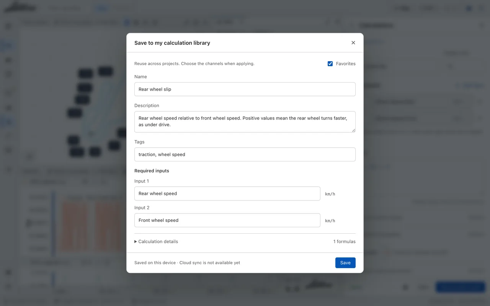The image size is (490, 306).
Task: Uncheck the Favorites checkbox
Action: point(330,63)
